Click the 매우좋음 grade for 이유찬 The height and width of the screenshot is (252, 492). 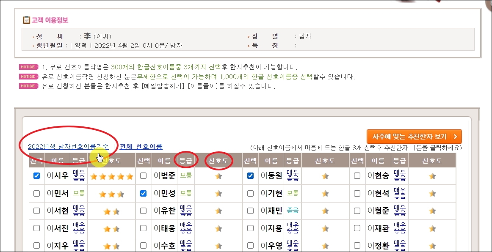click(x=186, y=211)
